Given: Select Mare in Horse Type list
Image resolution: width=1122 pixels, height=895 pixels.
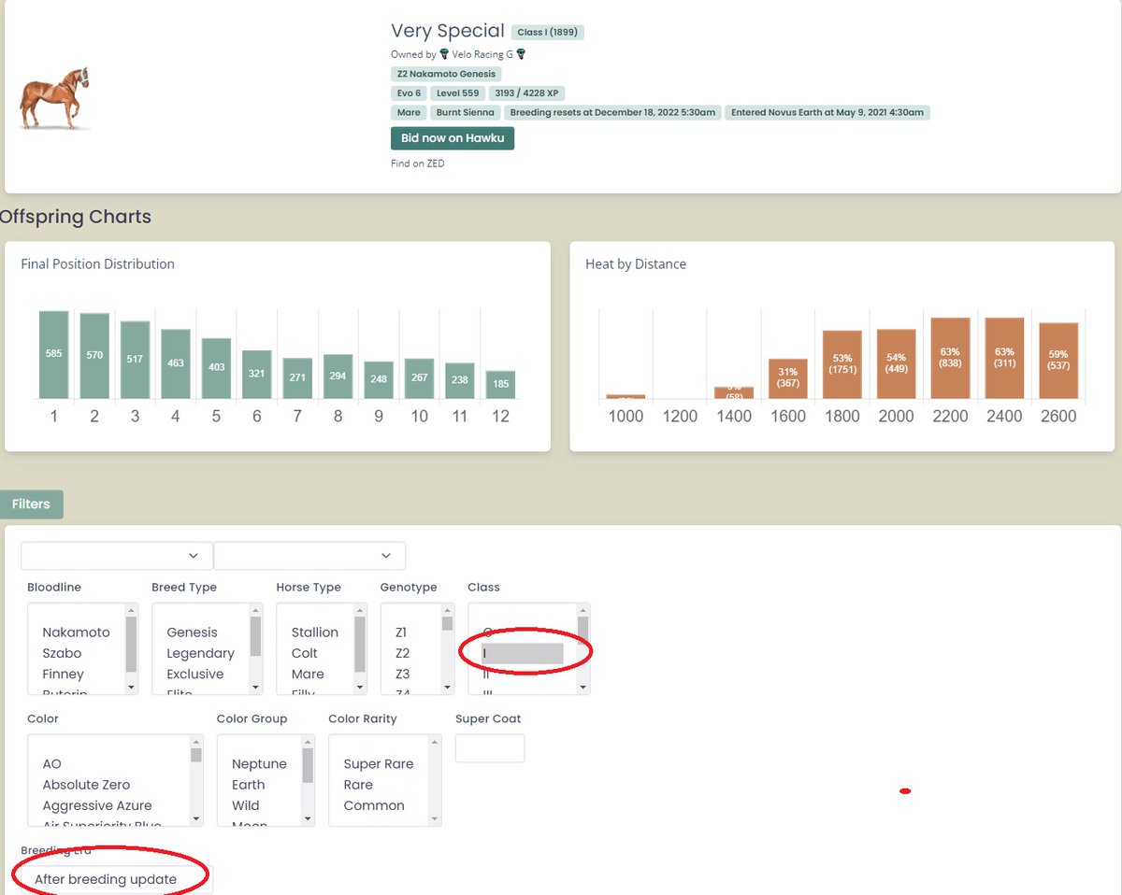Looking at the screenshot, I should click(308, 674).
